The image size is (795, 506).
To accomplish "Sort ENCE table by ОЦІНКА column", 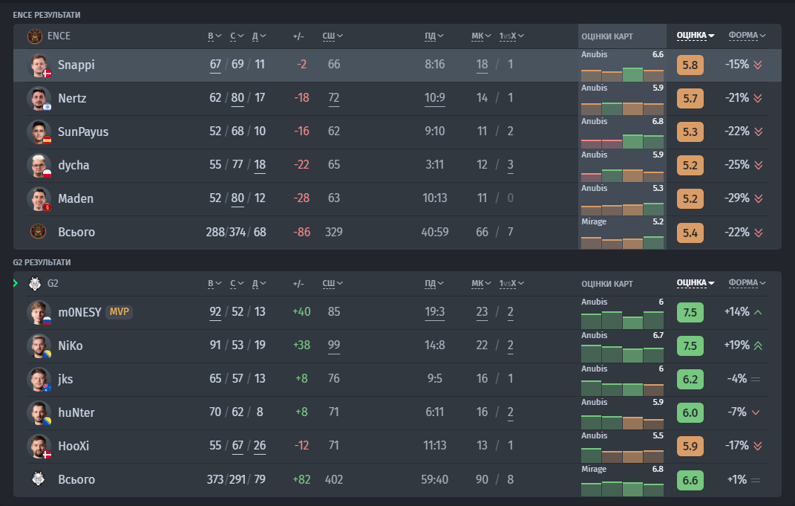I will [x=696, y=36].
